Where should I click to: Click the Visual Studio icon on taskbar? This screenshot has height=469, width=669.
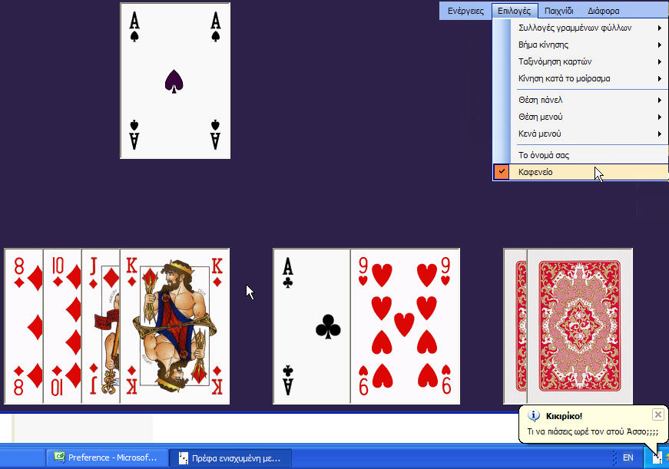pos(59,457)
